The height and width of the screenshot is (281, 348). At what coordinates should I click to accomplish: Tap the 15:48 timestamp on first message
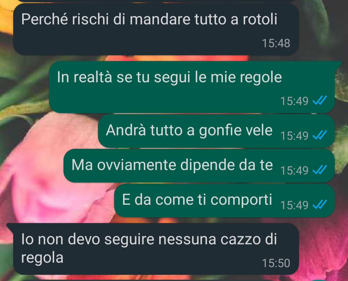coord(276,43)
